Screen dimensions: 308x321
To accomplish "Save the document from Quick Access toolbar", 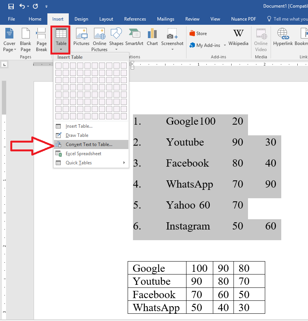I will click(x=11, y=6).
